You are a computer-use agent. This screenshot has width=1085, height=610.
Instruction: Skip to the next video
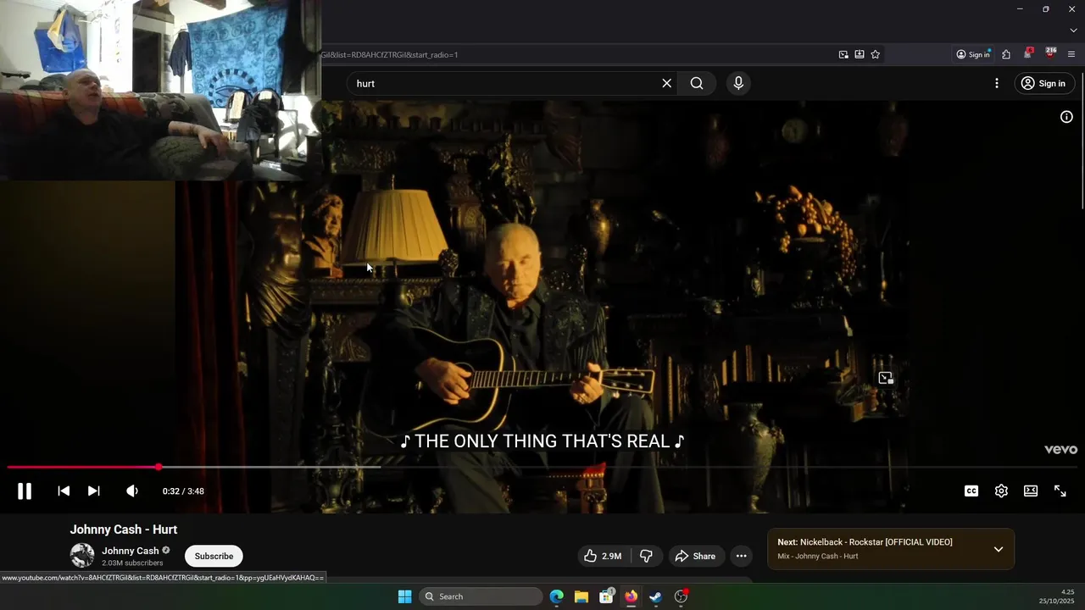pos(94,491)
